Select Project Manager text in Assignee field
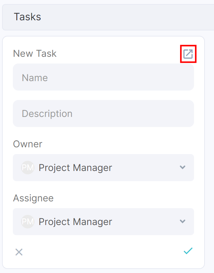The height and width of the screenshot is (273, 214). point(75,222)
